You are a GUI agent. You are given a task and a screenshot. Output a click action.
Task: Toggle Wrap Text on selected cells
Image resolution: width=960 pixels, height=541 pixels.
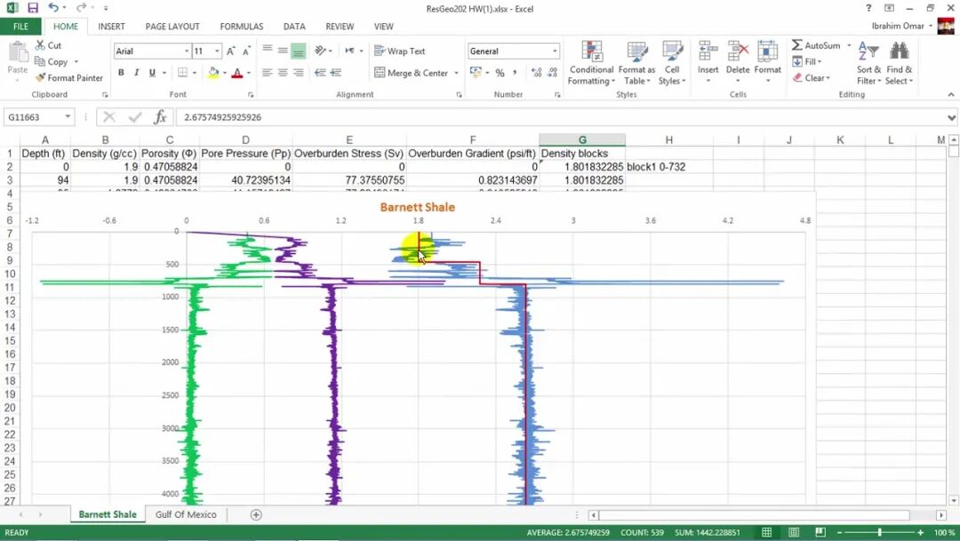tap(399, 52)
